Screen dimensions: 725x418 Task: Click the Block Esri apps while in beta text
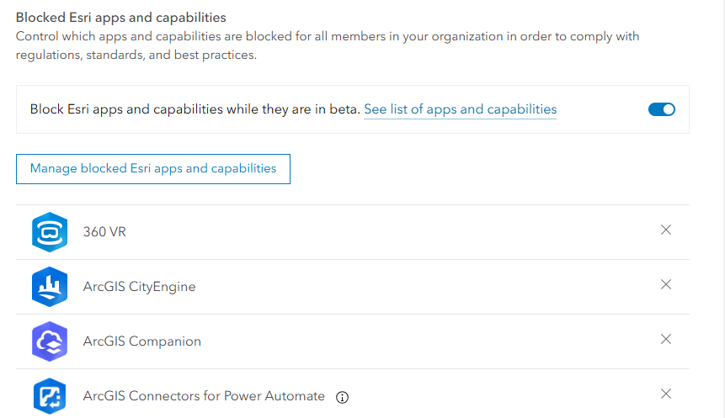pyautogui.click(x=195, y=109)
